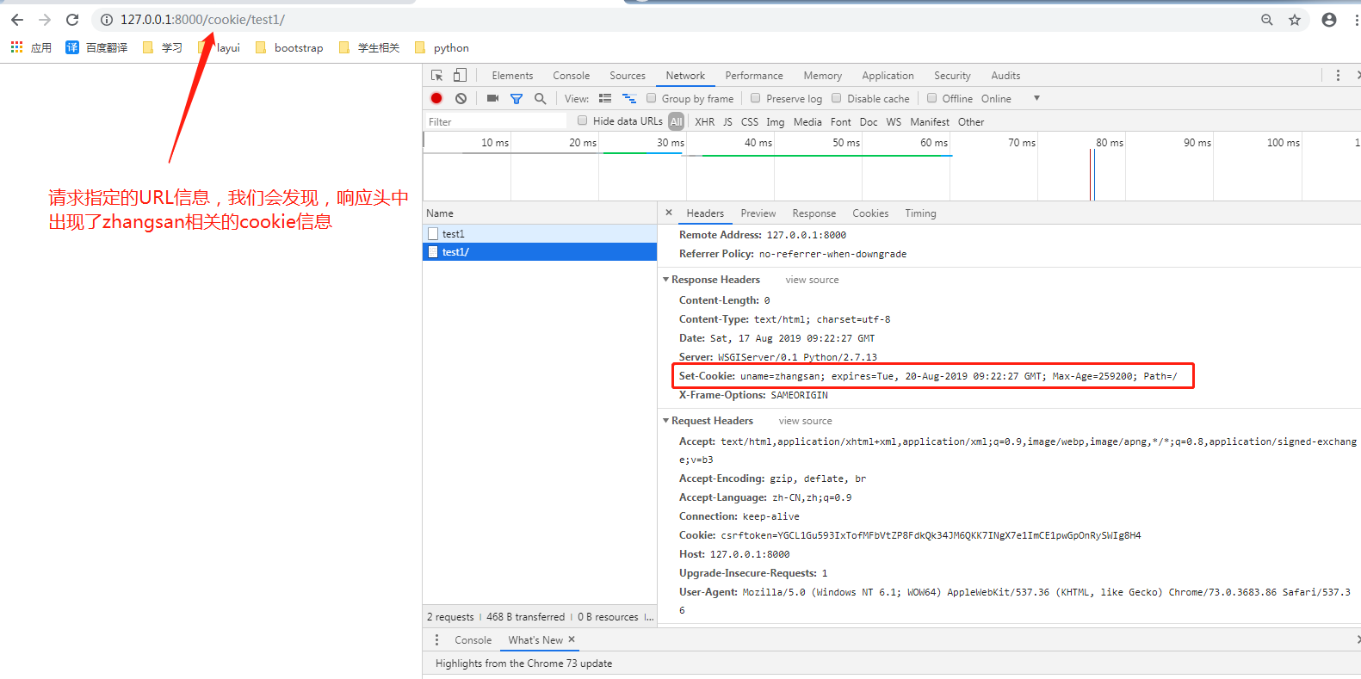The height and width of the screenshot is (679, 1361).
Task: Filter requests by CSS type
Action: (x=750, y=121)
